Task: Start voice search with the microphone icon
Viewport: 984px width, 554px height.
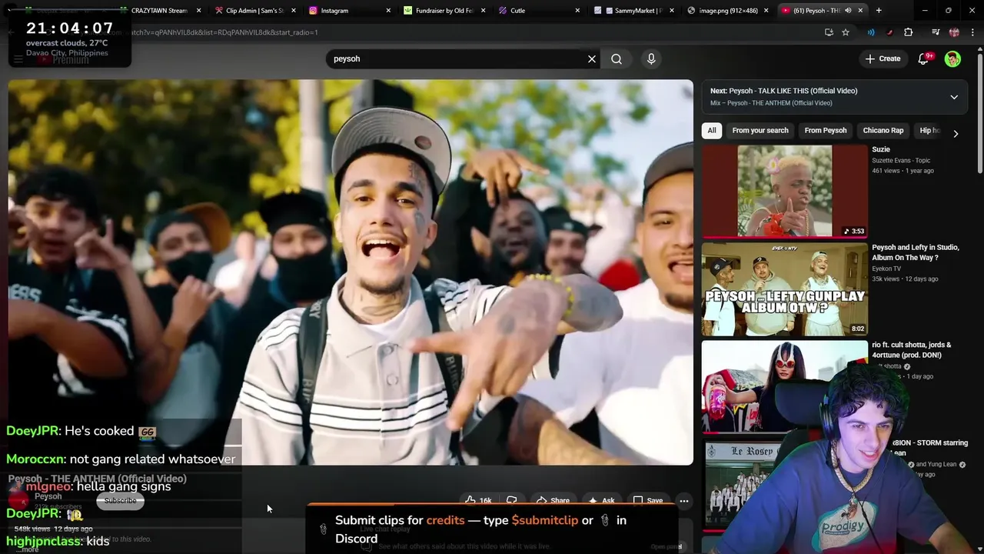Action: (651, 59)
